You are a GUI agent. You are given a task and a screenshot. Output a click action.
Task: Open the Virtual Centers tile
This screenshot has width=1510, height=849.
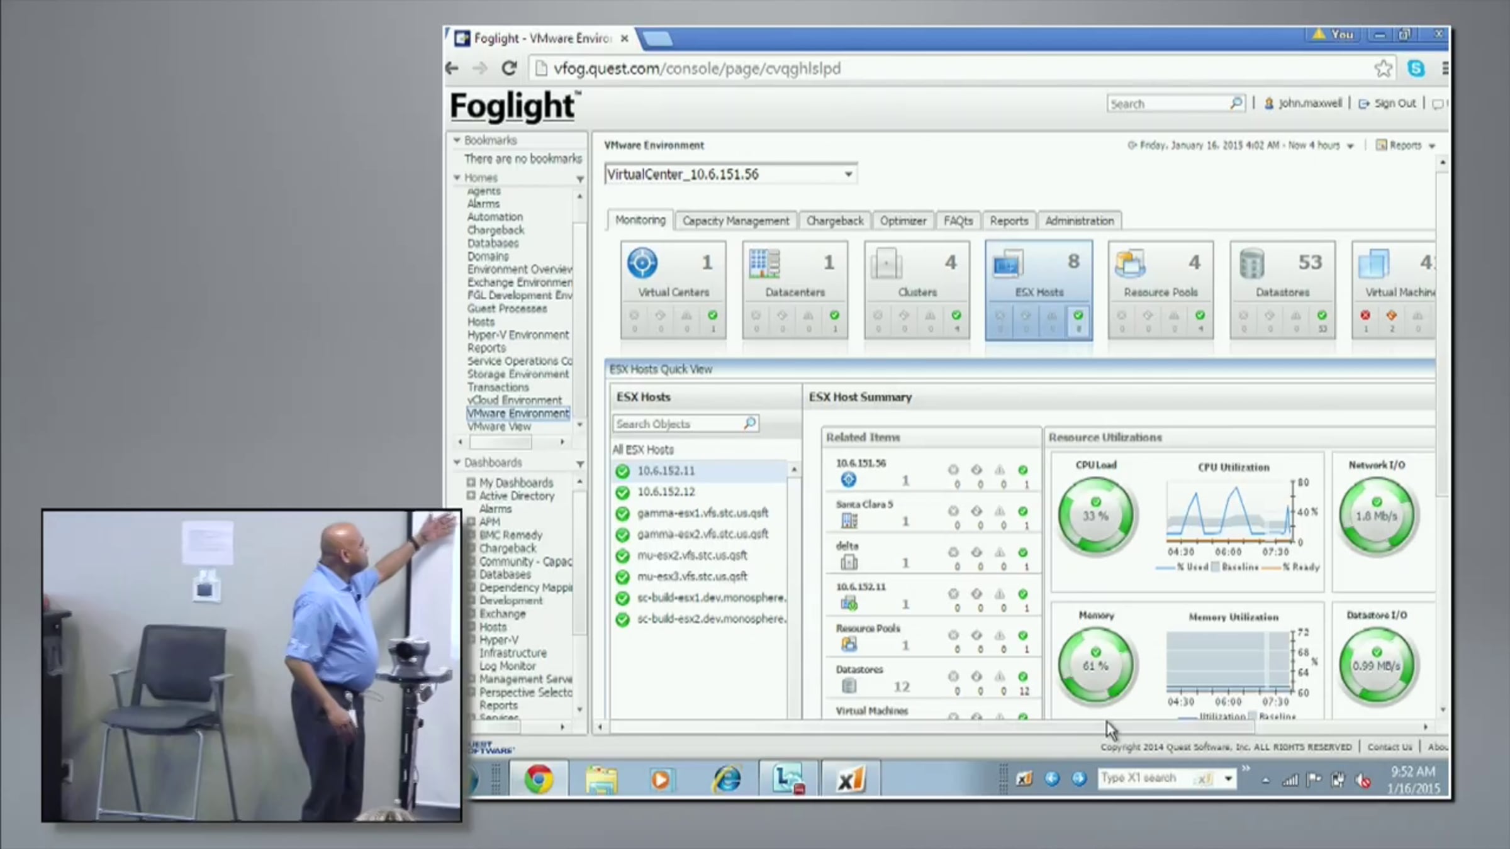click(673, 290)
